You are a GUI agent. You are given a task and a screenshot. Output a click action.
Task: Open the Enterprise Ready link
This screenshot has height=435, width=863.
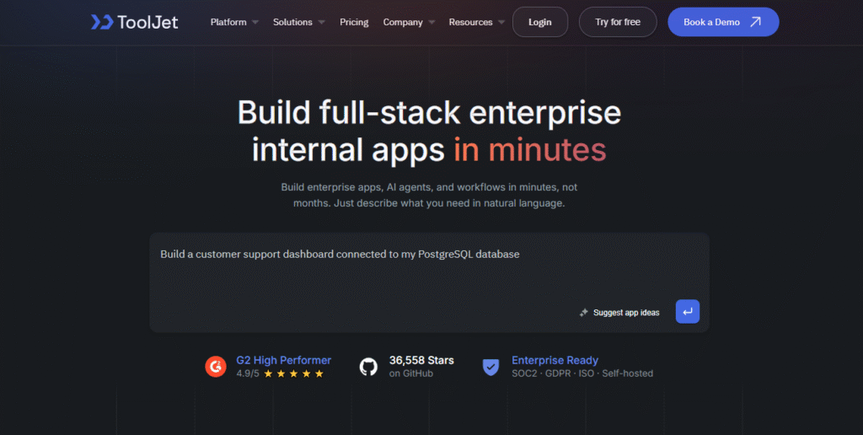[x=555, y=360]
